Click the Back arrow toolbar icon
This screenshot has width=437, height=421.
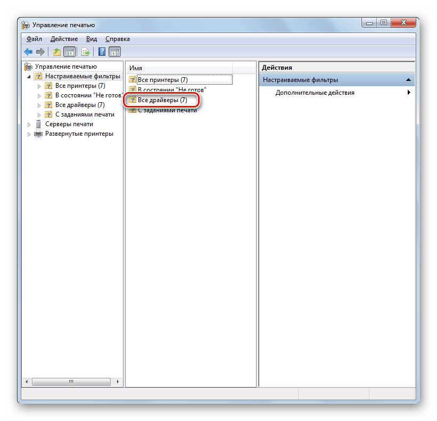(x=28, y=52)
